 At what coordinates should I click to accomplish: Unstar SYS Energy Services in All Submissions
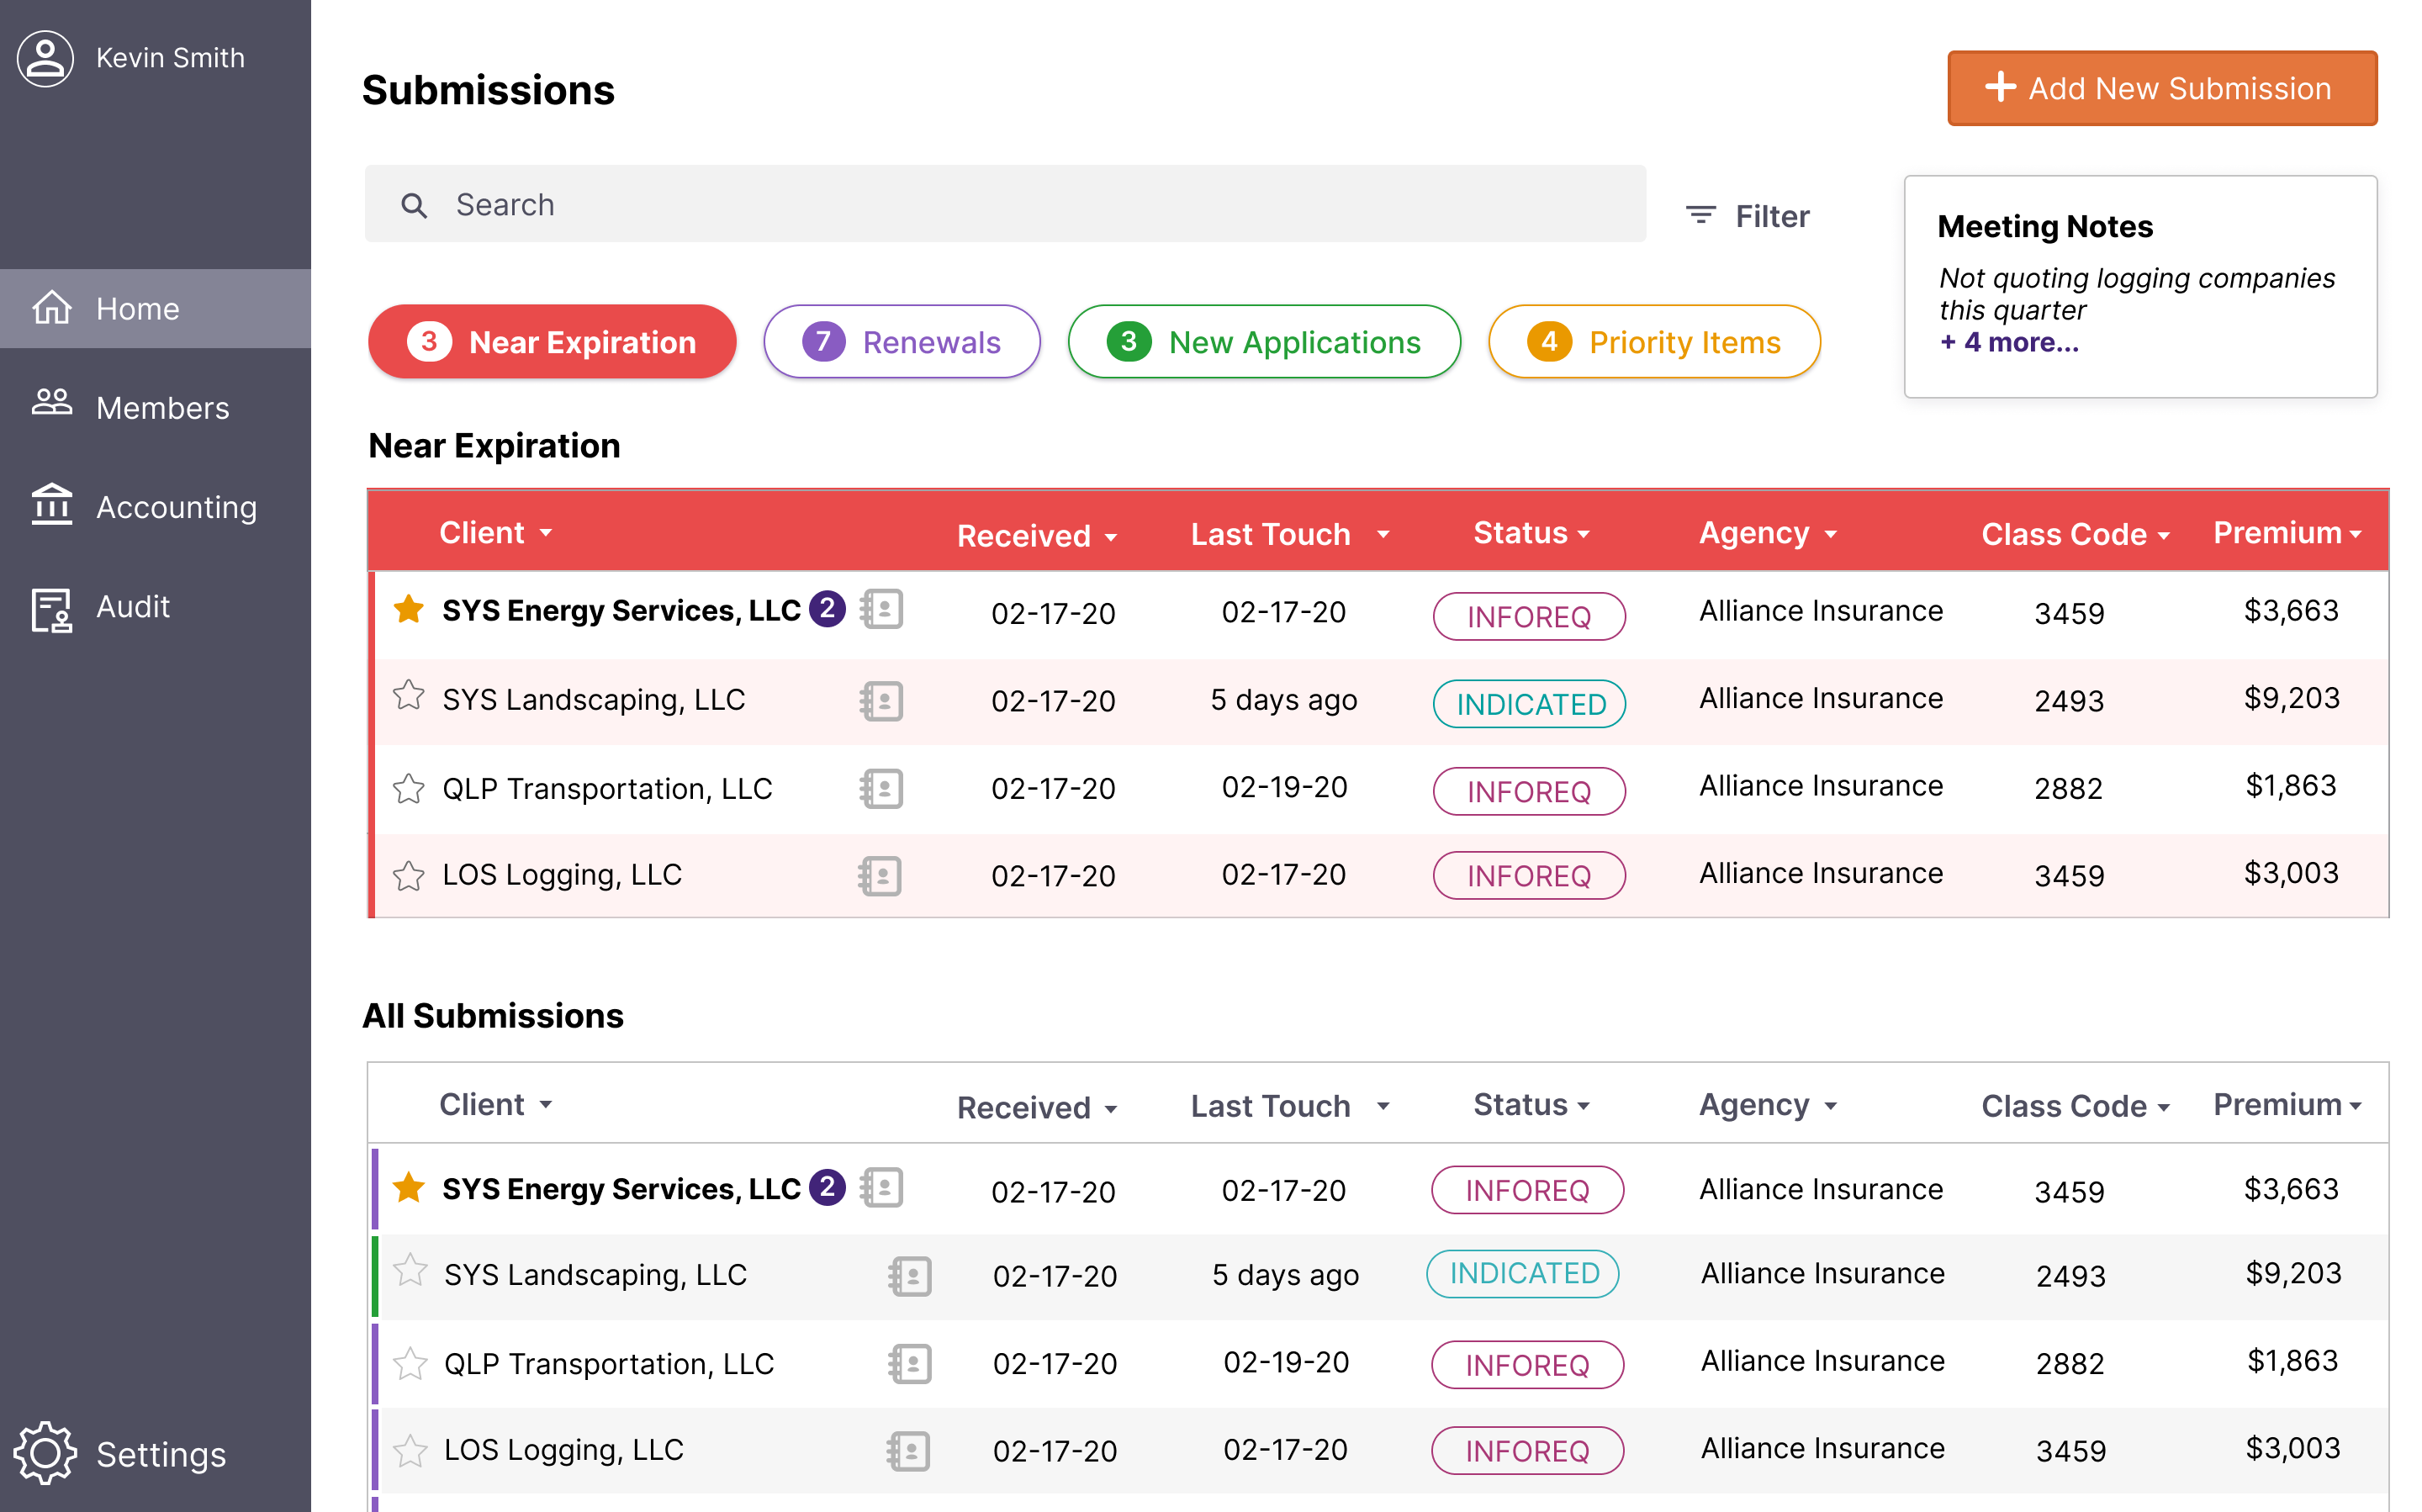408,1187
